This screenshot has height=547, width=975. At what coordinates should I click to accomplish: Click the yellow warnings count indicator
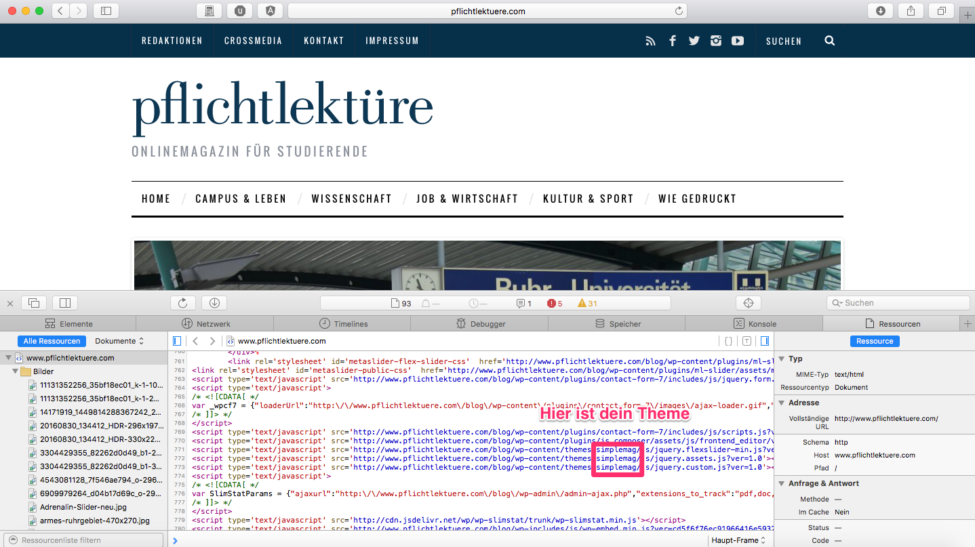tap(587, 303)
